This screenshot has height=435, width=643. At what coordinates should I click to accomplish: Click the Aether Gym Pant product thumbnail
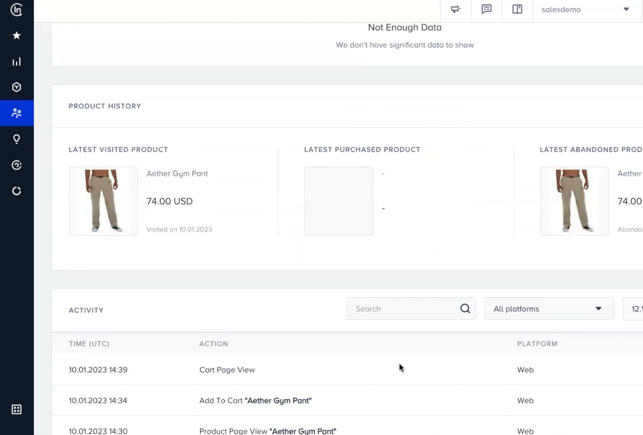pyautogui.click(x=103, y=201)
